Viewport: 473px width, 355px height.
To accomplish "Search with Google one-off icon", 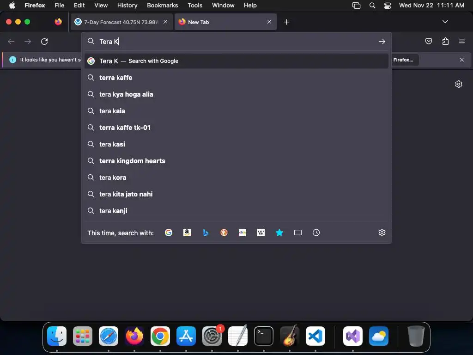I will click(168, 233).
